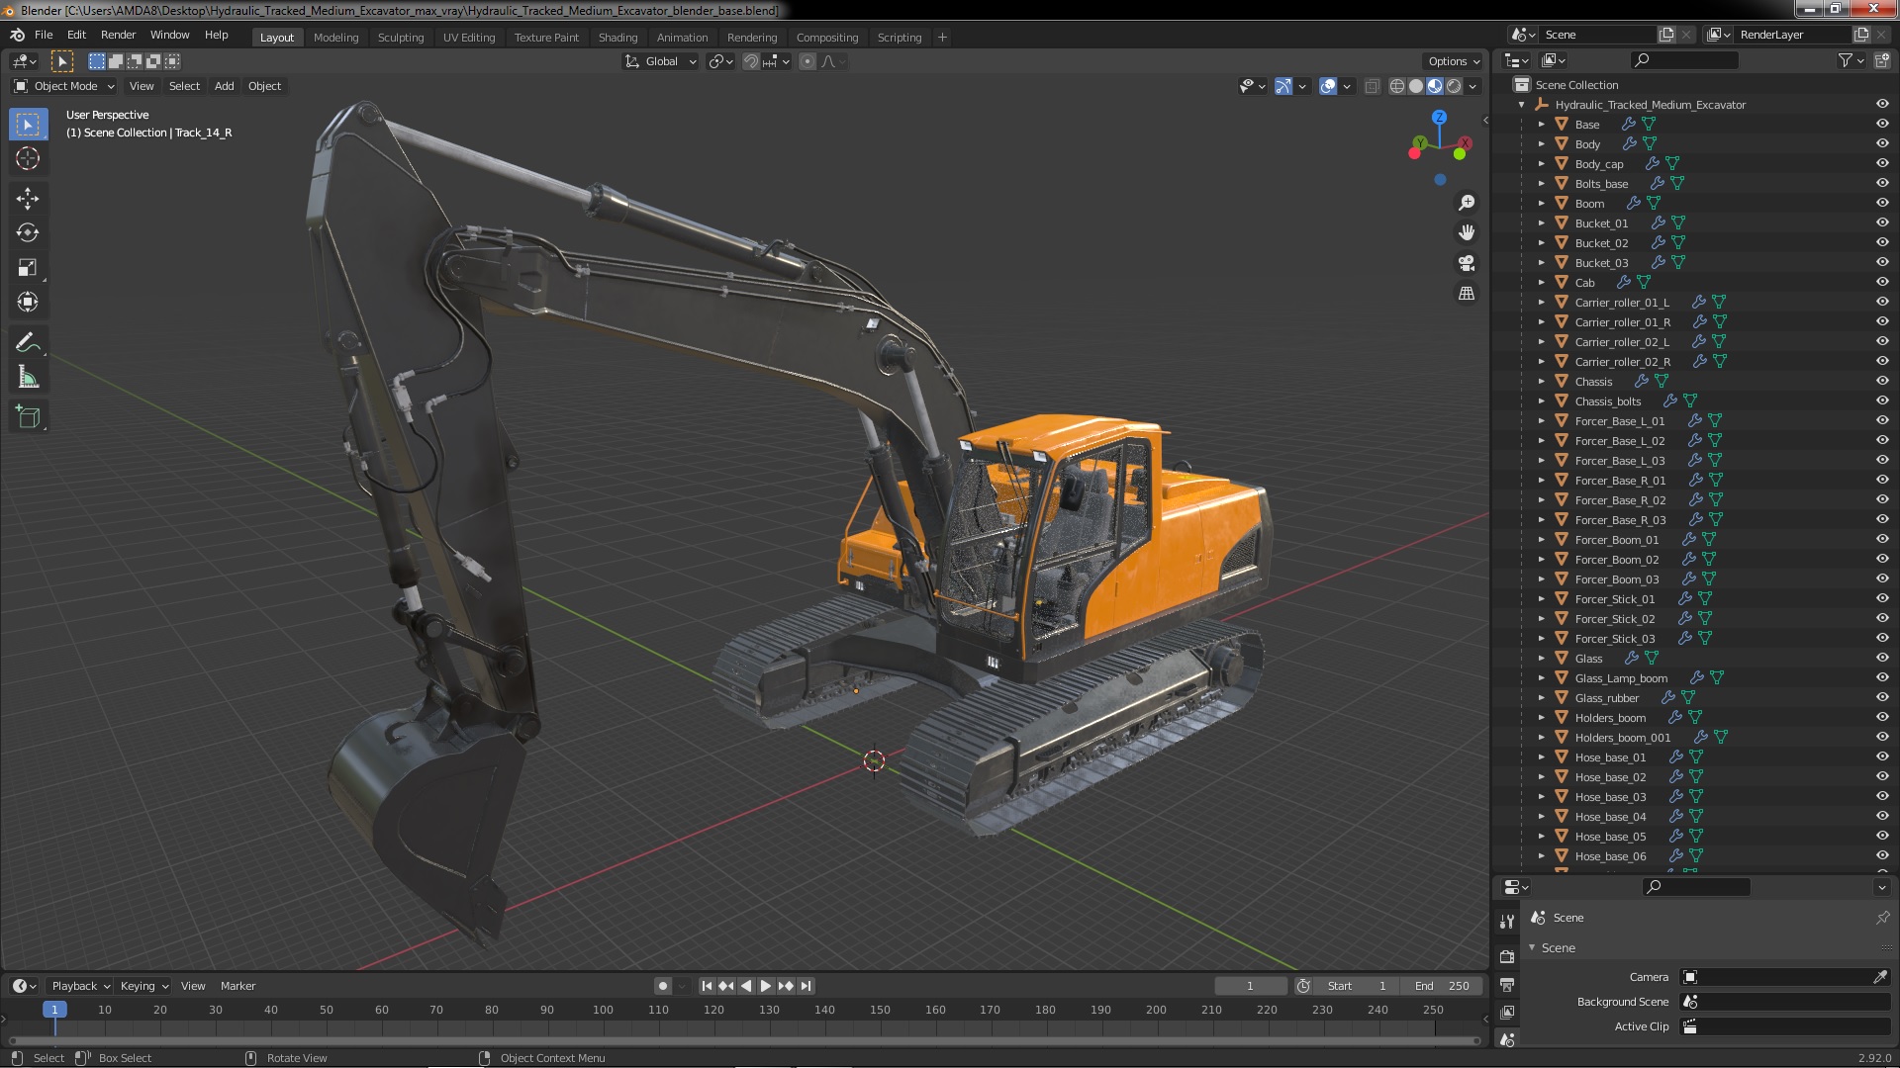
Task: Open the Render menu
Action: pyautogui.click(x=118, y=35)
